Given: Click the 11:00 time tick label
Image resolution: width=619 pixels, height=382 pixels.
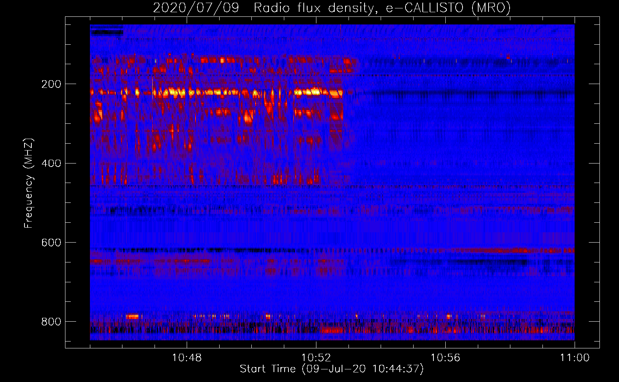Looking at the screenshot, I should click(x=575, y=358).
